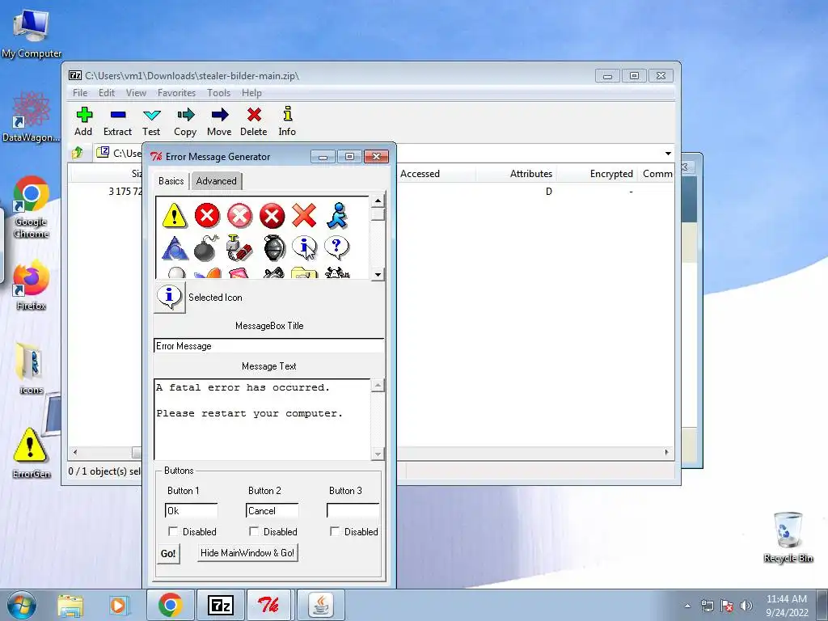Select the dark red circle X icon
The image size is (828, 621).
[x=272, y=215]
